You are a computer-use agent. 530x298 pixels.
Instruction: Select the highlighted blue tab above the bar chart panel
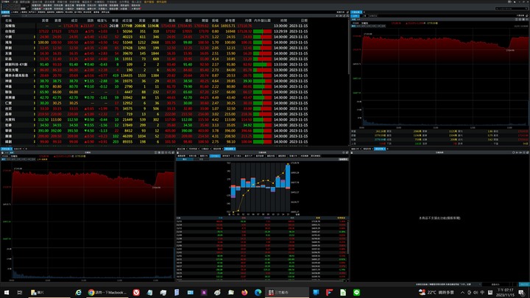pos(230,149)
